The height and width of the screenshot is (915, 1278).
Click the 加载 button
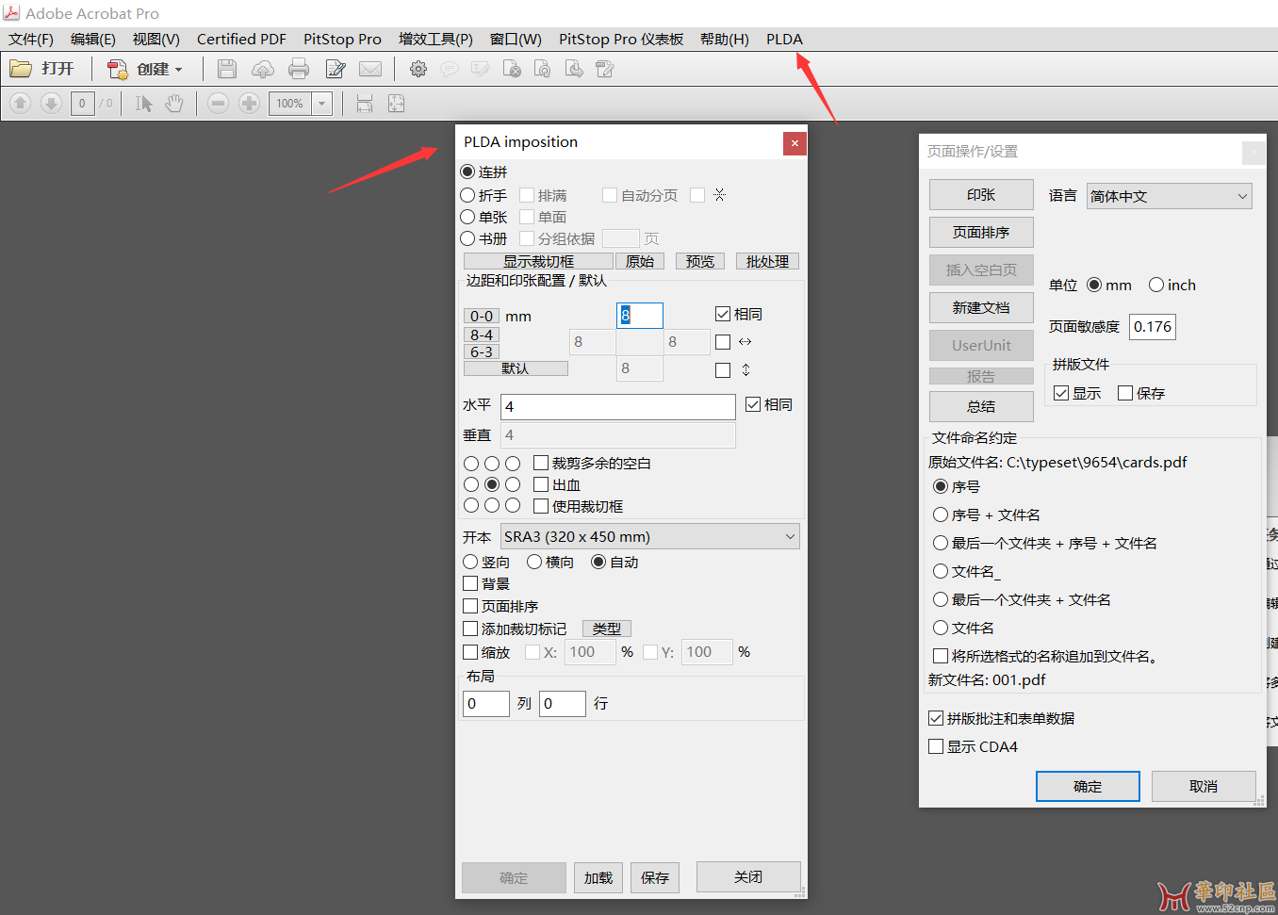(x=598, y=877)
